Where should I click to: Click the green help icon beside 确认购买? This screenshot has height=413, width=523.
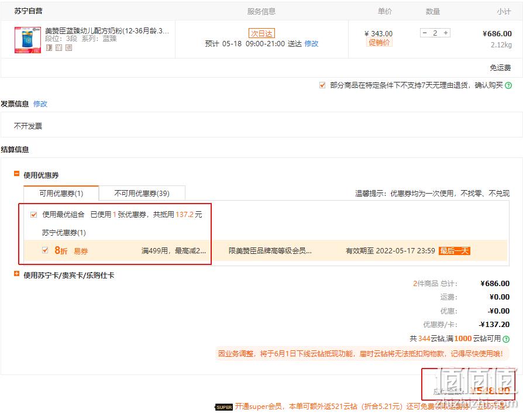pos(508,85)
